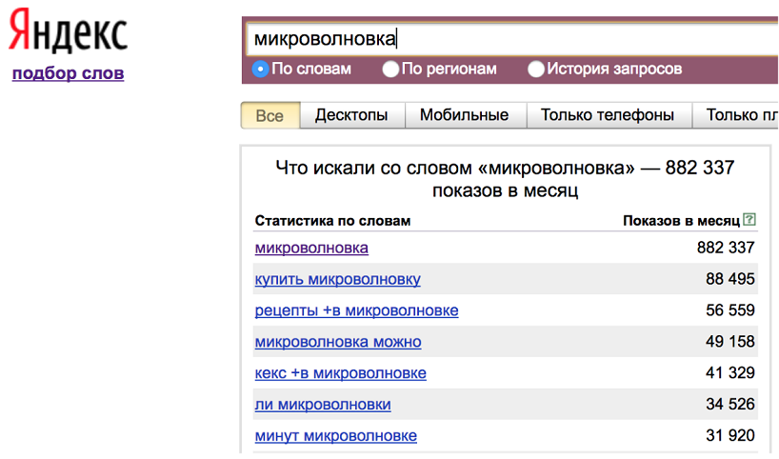Click the value 34 526

point(730,404)
